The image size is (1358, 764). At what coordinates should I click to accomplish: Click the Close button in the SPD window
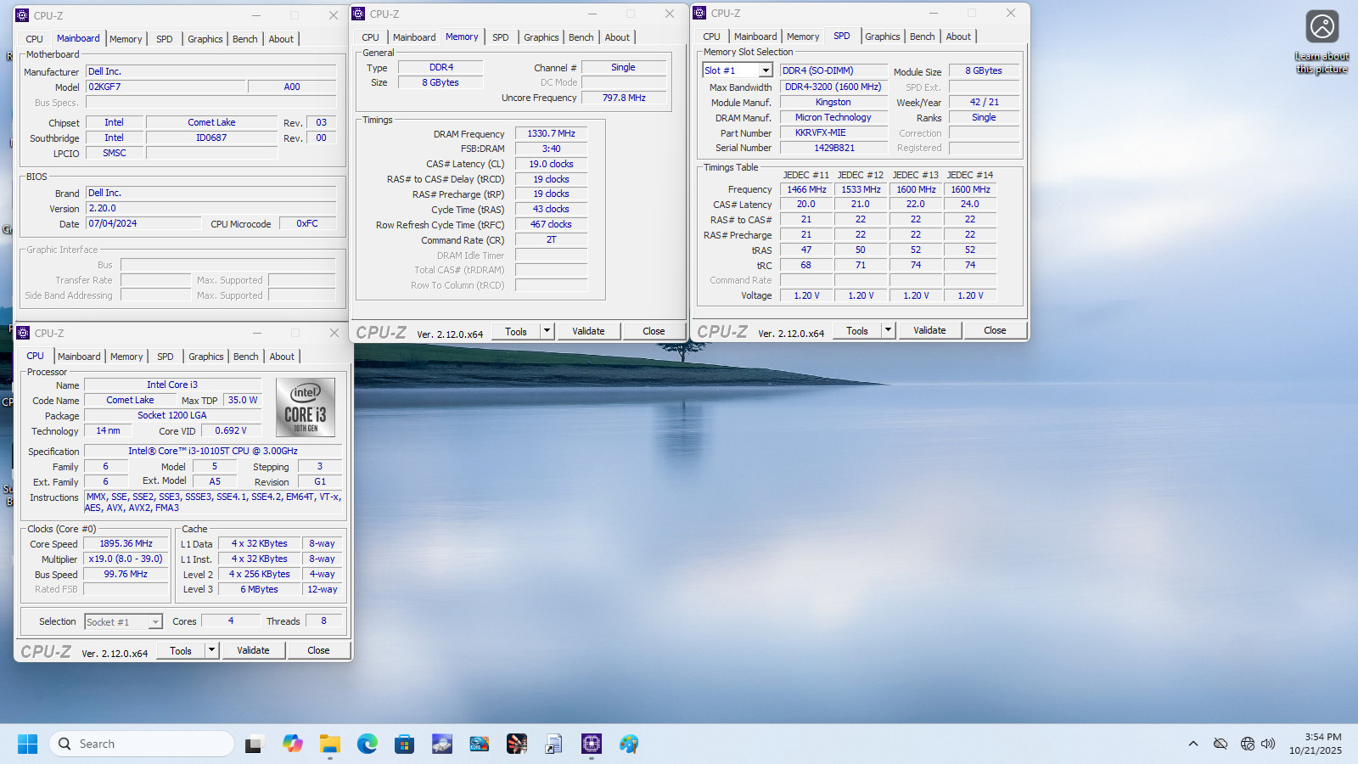coord(995,330)
